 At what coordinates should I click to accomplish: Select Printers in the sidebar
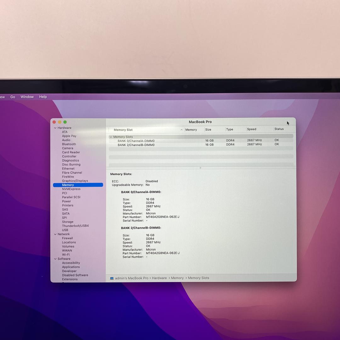click(x=68, y=205)
